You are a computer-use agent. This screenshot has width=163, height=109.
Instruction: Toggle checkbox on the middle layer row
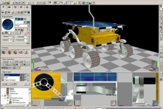(x=25, y=77)
